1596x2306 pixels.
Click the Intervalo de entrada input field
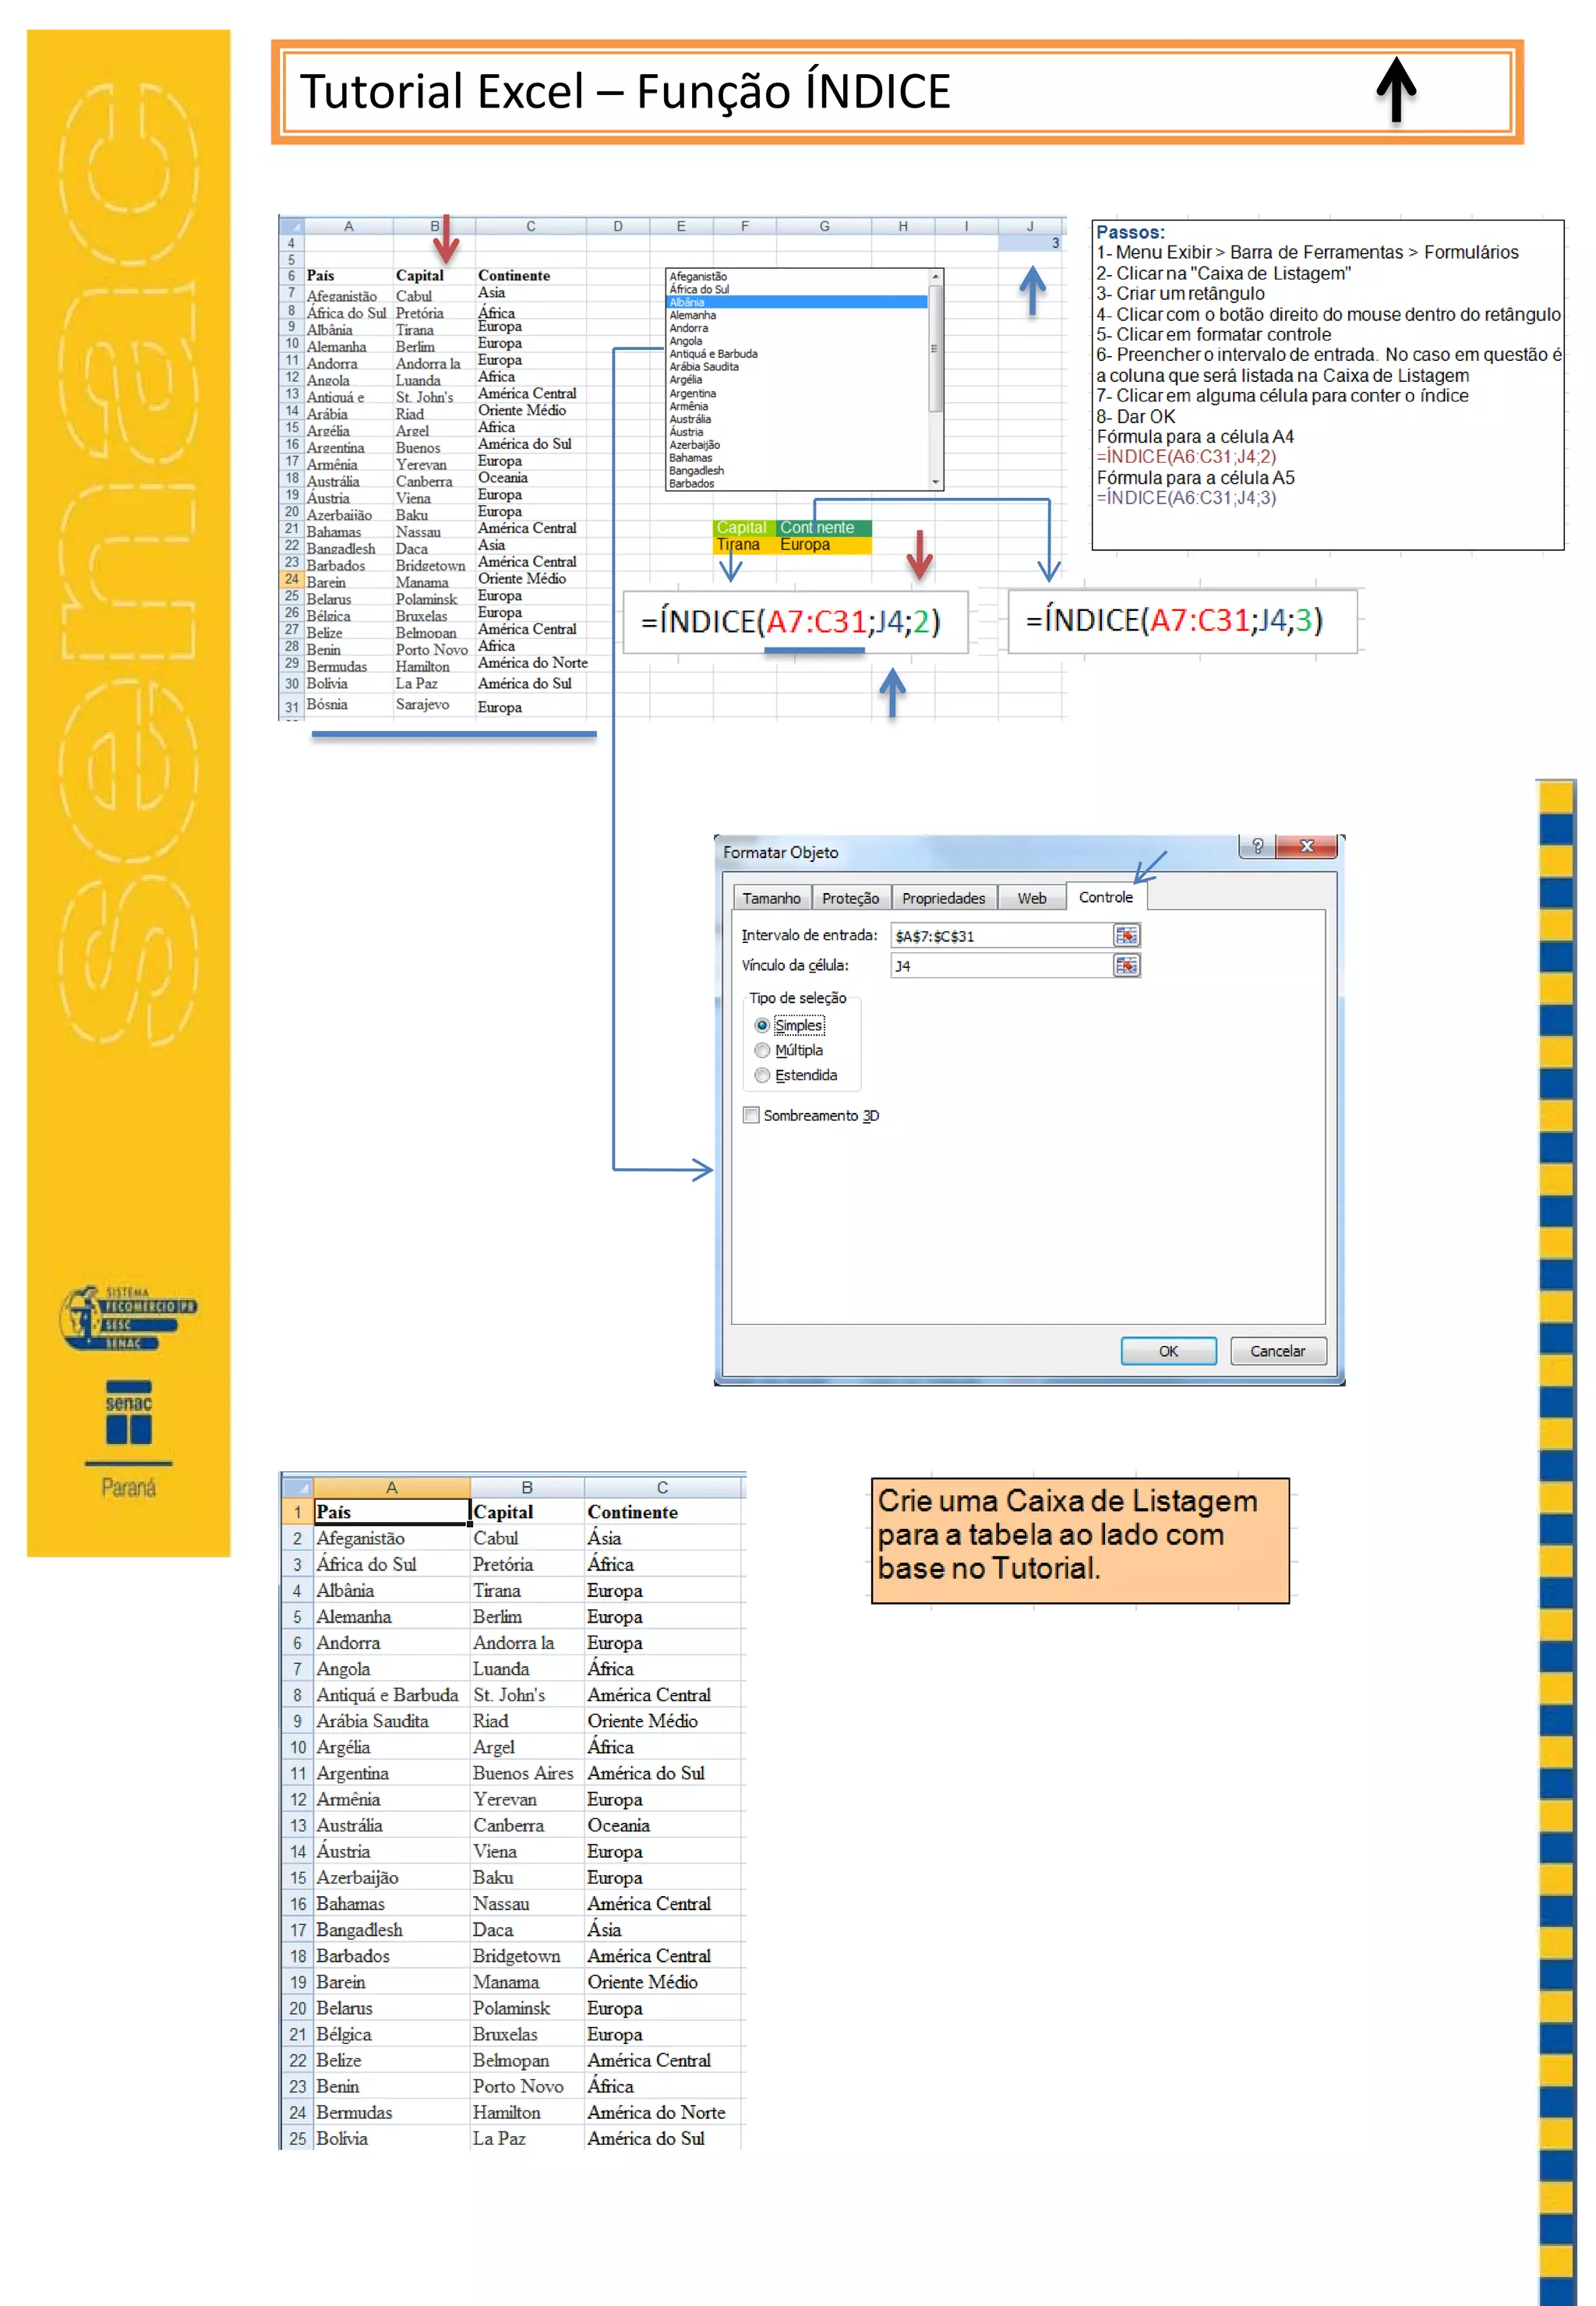pos(1002,935)
